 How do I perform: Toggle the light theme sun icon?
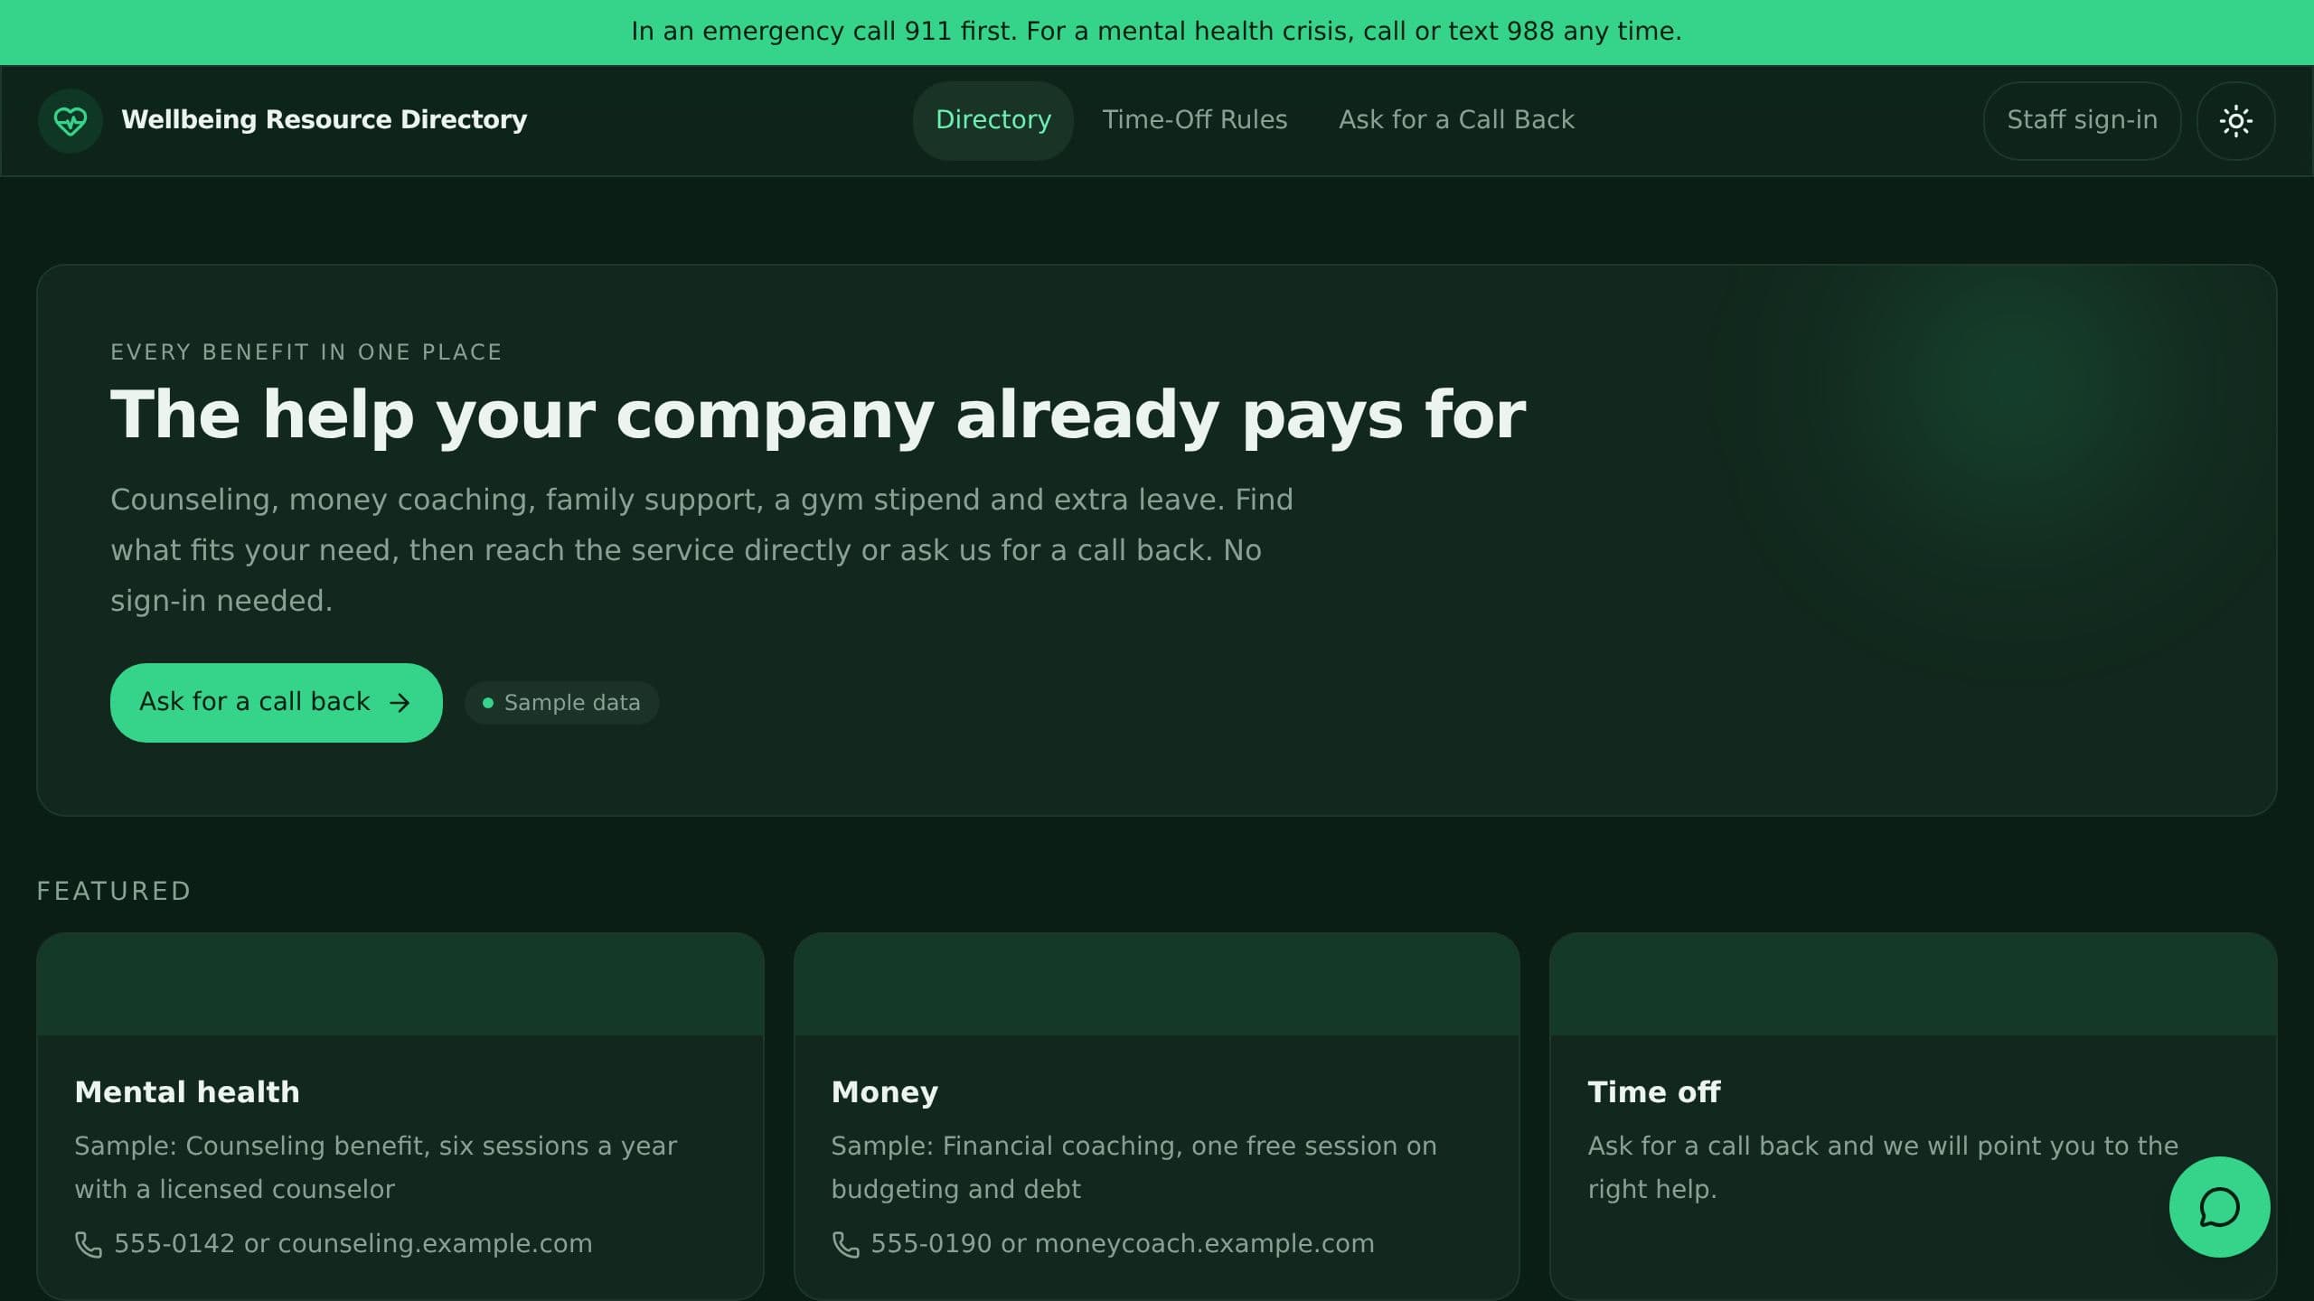(2235, 120)
